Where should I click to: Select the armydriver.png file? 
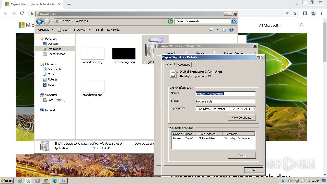click(x=92, y=56)
